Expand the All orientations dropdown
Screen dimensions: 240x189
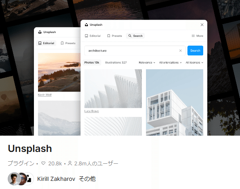tap(170, 63)
